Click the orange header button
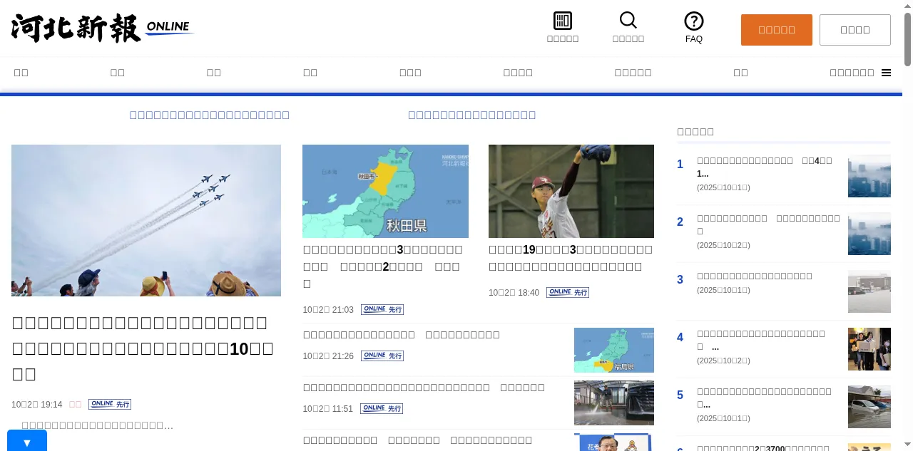Image resolution: width=913 pixels, height=451 pixels. click(x=777, y=30)
